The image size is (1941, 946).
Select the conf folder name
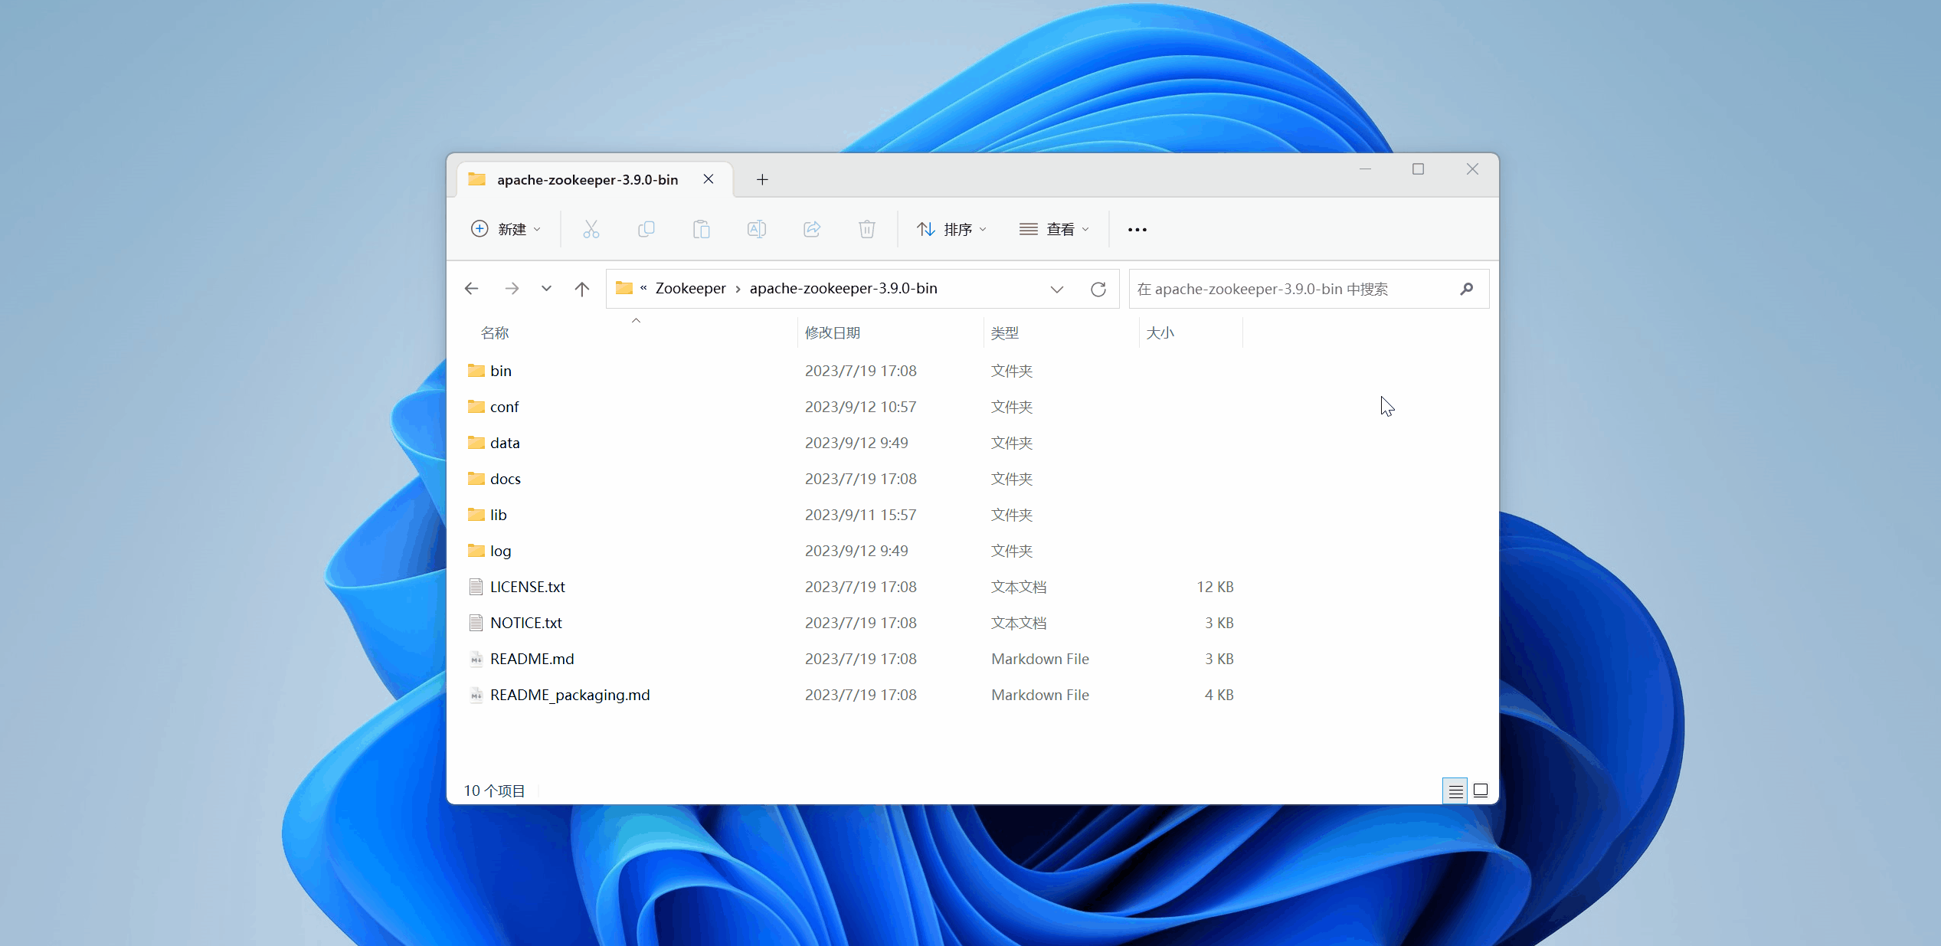coord(504,407)
